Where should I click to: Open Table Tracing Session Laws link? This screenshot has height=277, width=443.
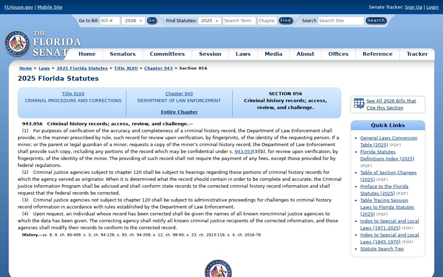(x=387, y=207)
